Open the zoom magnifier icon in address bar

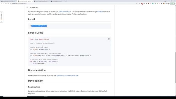(x=137, y=4)
